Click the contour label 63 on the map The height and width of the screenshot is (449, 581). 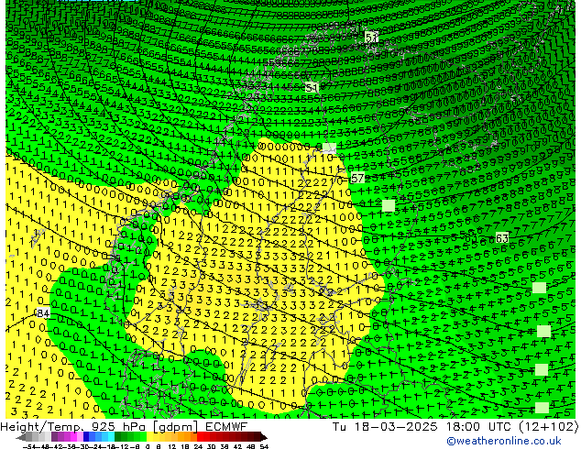(x=501, y=238)
